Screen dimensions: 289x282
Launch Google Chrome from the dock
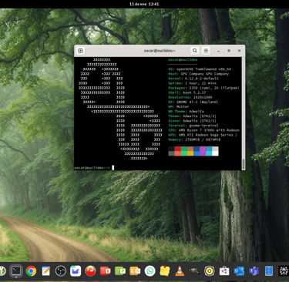[x=31, y=270]
